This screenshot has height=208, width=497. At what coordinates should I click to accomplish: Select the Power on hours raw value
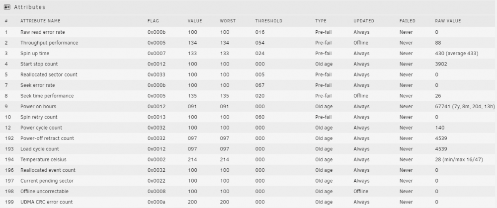coord(465,106)
